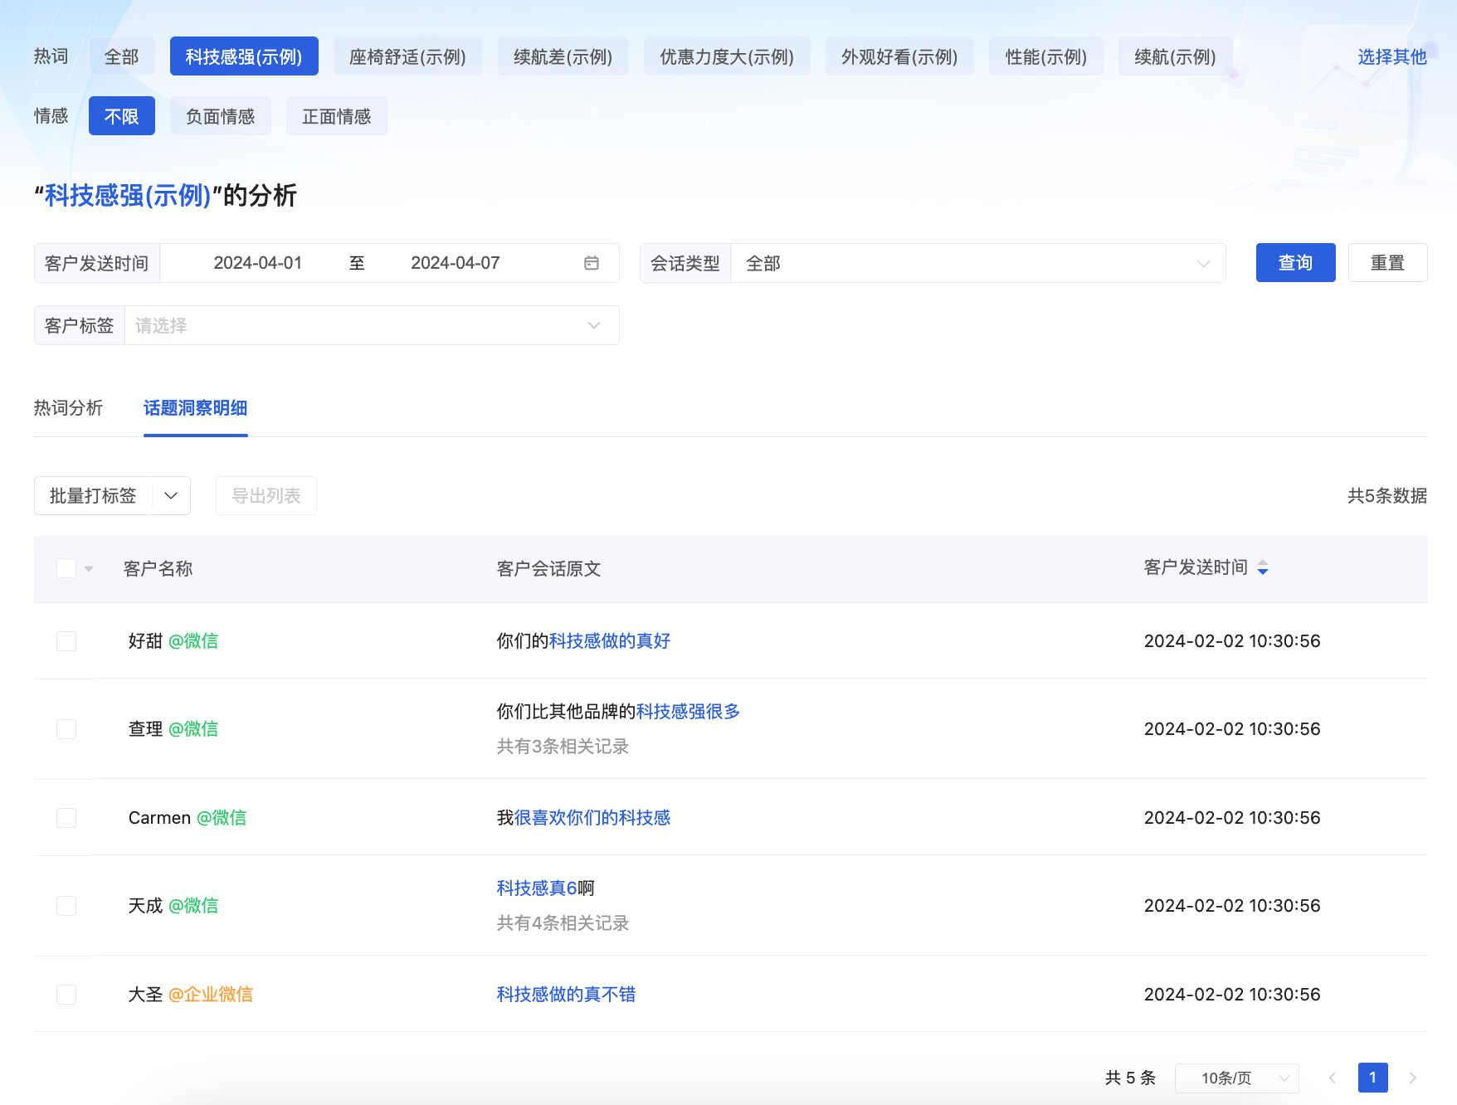Image resolution: width=1457 pixels, height=1105 pixels.
Task: Click start date 2024-04-01 field
Action: point(258,263)
